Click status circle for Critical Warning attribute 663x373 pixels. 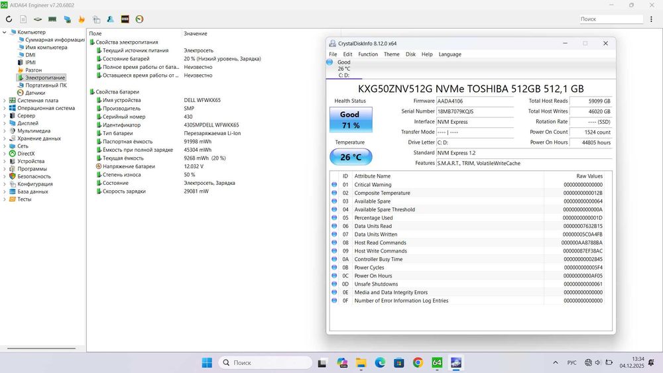(334, 185)
